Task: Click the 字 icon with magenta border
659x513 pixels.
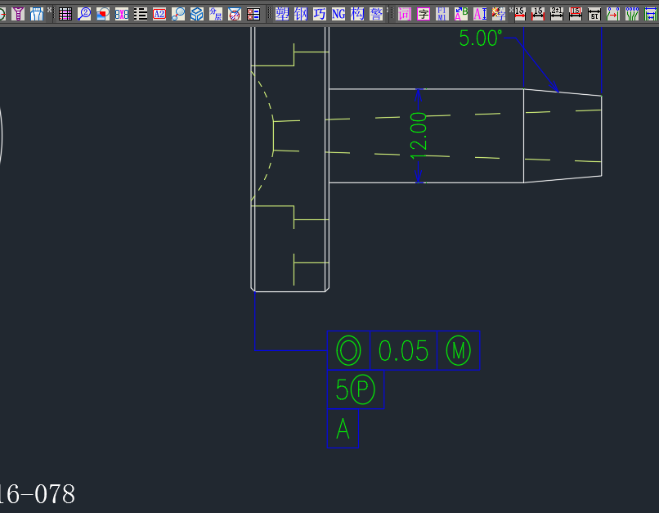Action: tap(424, 14)
